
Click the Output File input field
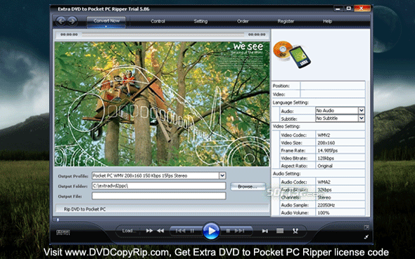(158, 196)
